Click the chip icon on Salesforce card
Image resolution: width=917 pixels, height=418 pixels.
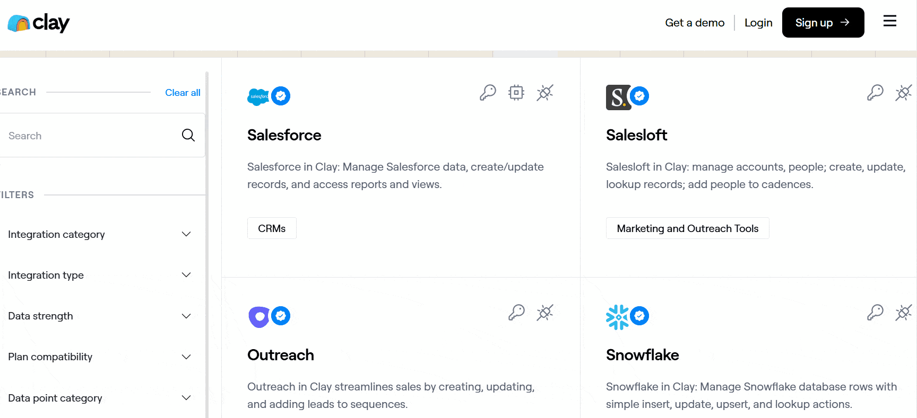pyautogui.click(x=516, y=93)
